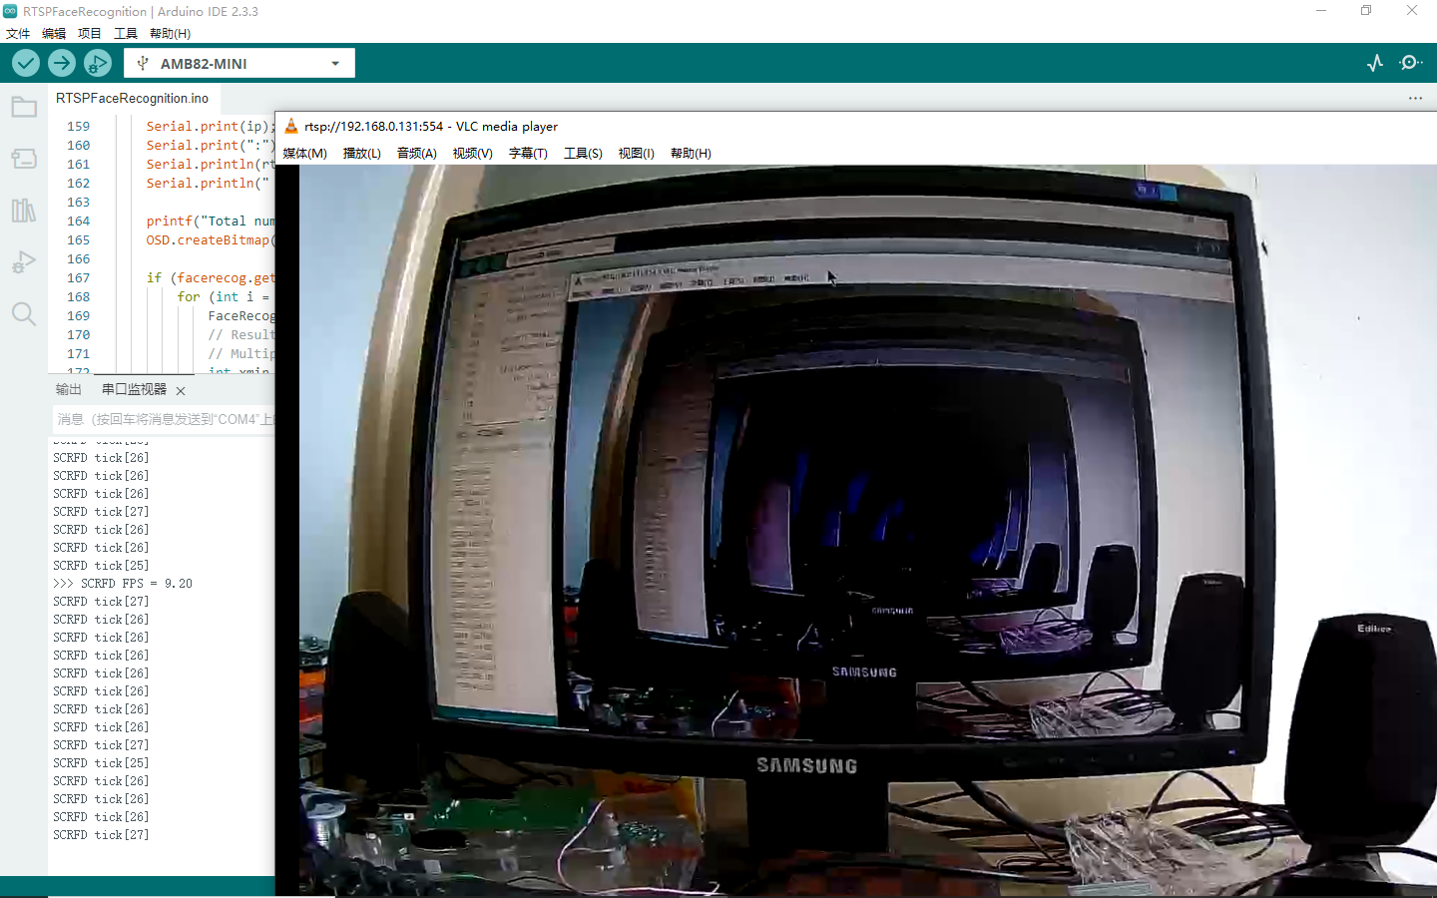1437x898 pixels.
Task: Click the 'SCRFD tick[25]' line above FPS line
Action: click(101, 565)
